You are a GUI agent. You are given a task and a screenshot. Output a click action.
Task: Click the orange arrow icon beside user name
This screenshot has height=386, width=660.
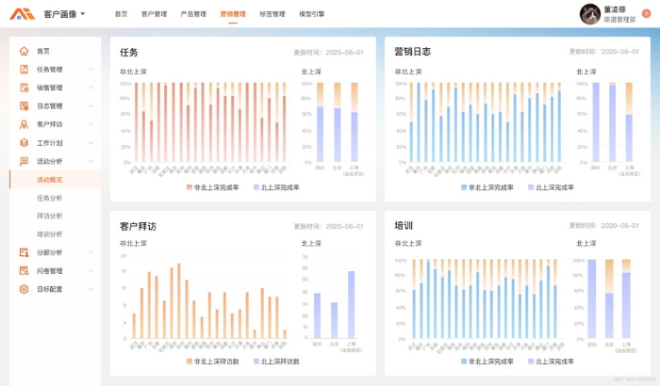point(646,14)
